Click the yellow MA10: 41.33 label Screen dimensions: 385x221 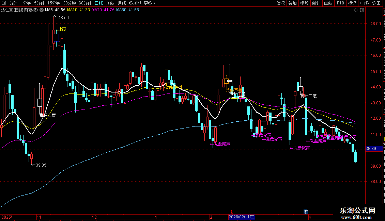(x=79, y=10)
